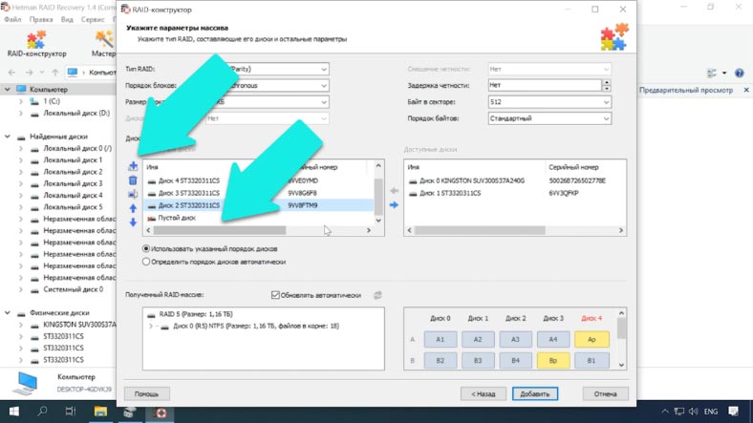Move selected disk down with down arrow
Image resolution: width=753 pixels, height=423 pixels.
click(133, 222)
